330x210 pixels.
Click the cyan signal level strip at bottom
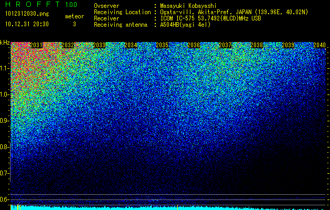[x=168, y=208]
